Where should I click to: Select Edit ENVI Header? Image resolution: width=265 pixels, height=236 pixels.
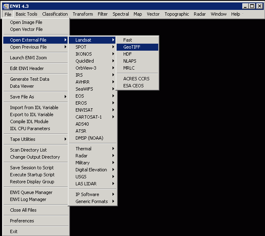[x=36, y=68]
